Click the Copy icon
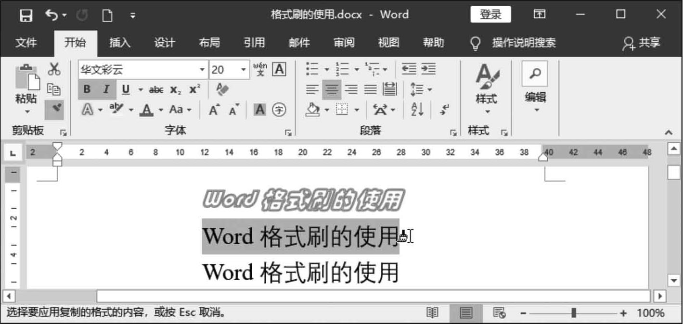Viewport: 683px width, 324px height. click(54, 89)
